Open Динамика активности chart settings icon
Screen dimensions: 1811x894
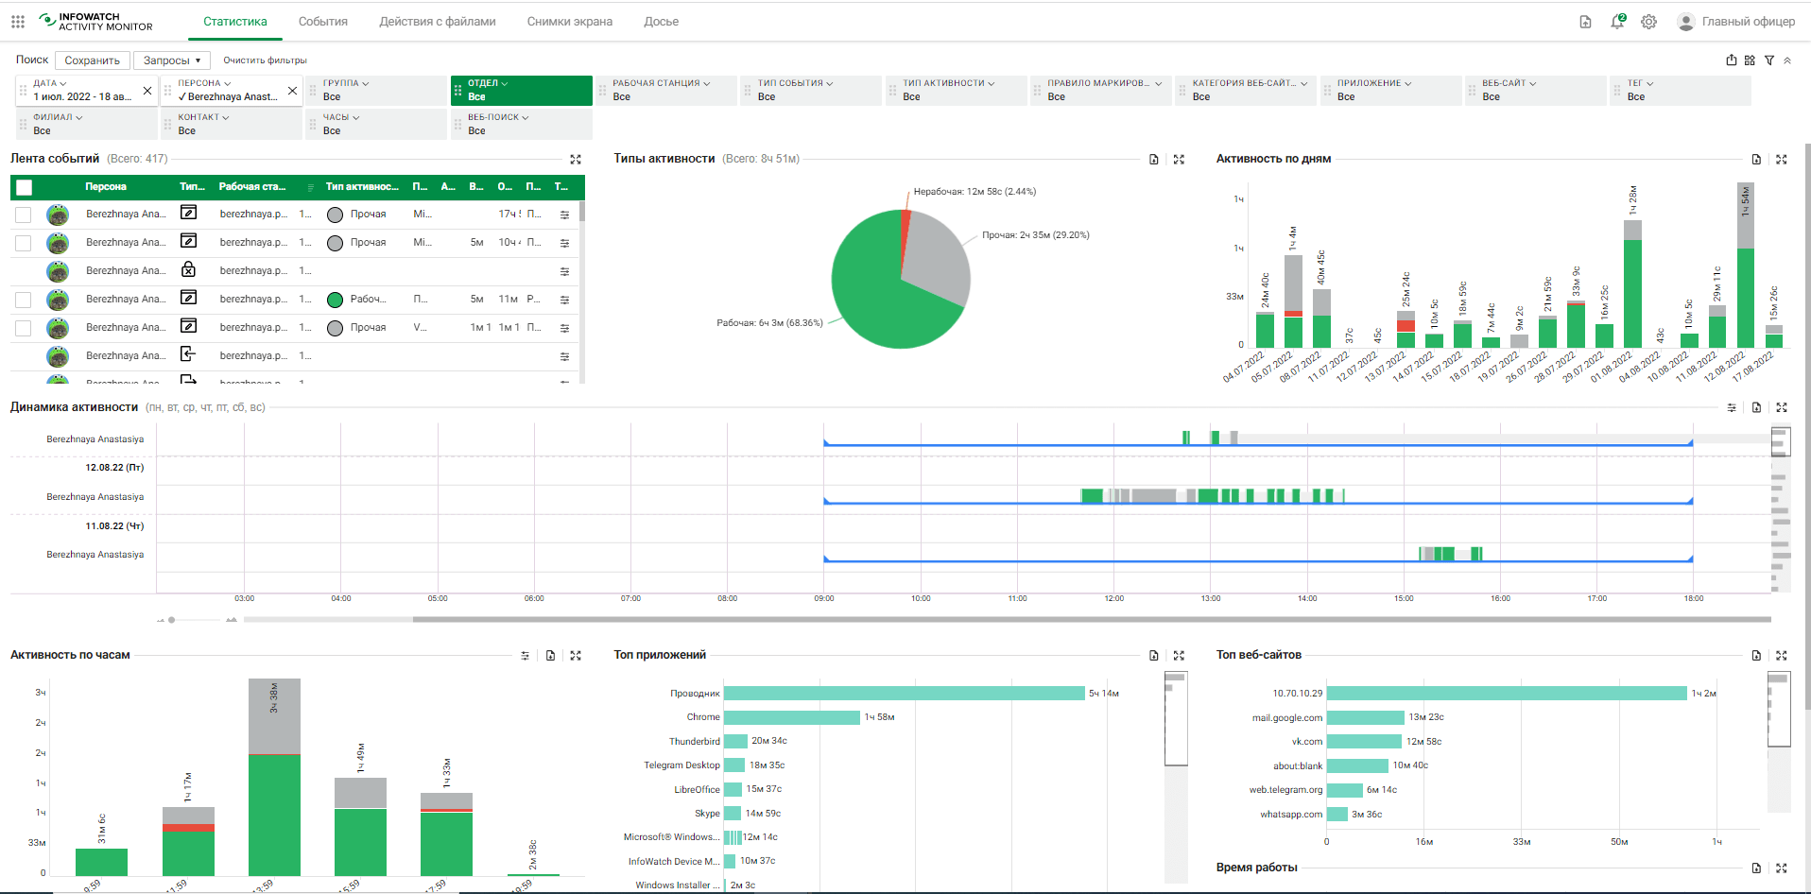tap(1732, 408)
